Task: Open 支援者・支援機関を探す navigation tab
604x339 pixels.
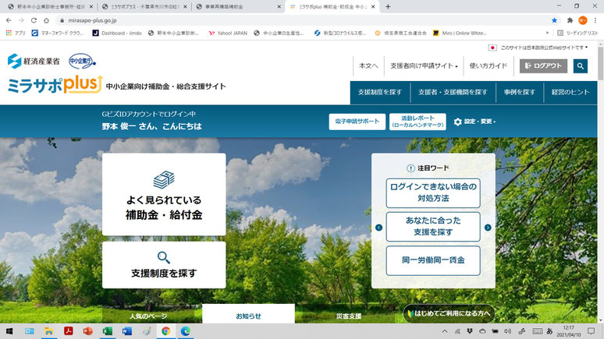Action: tap(453, 93)
